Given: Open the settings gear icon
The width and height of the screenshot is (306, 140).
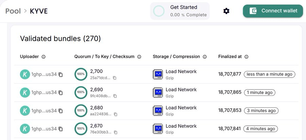Looking at the screenshot, I should click(x=226, y=11).
